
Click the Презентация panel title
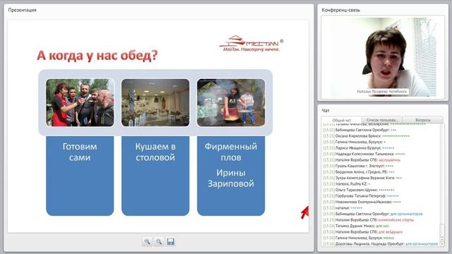22,10
